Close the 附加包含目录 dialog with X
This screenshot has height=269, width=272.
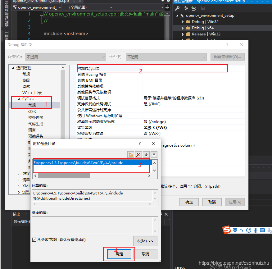coord(153,144)
